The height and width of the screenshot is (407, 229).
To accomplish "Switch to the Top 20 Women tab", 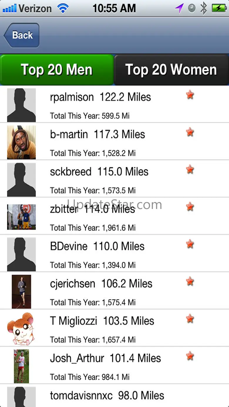I will pos(171,70).
